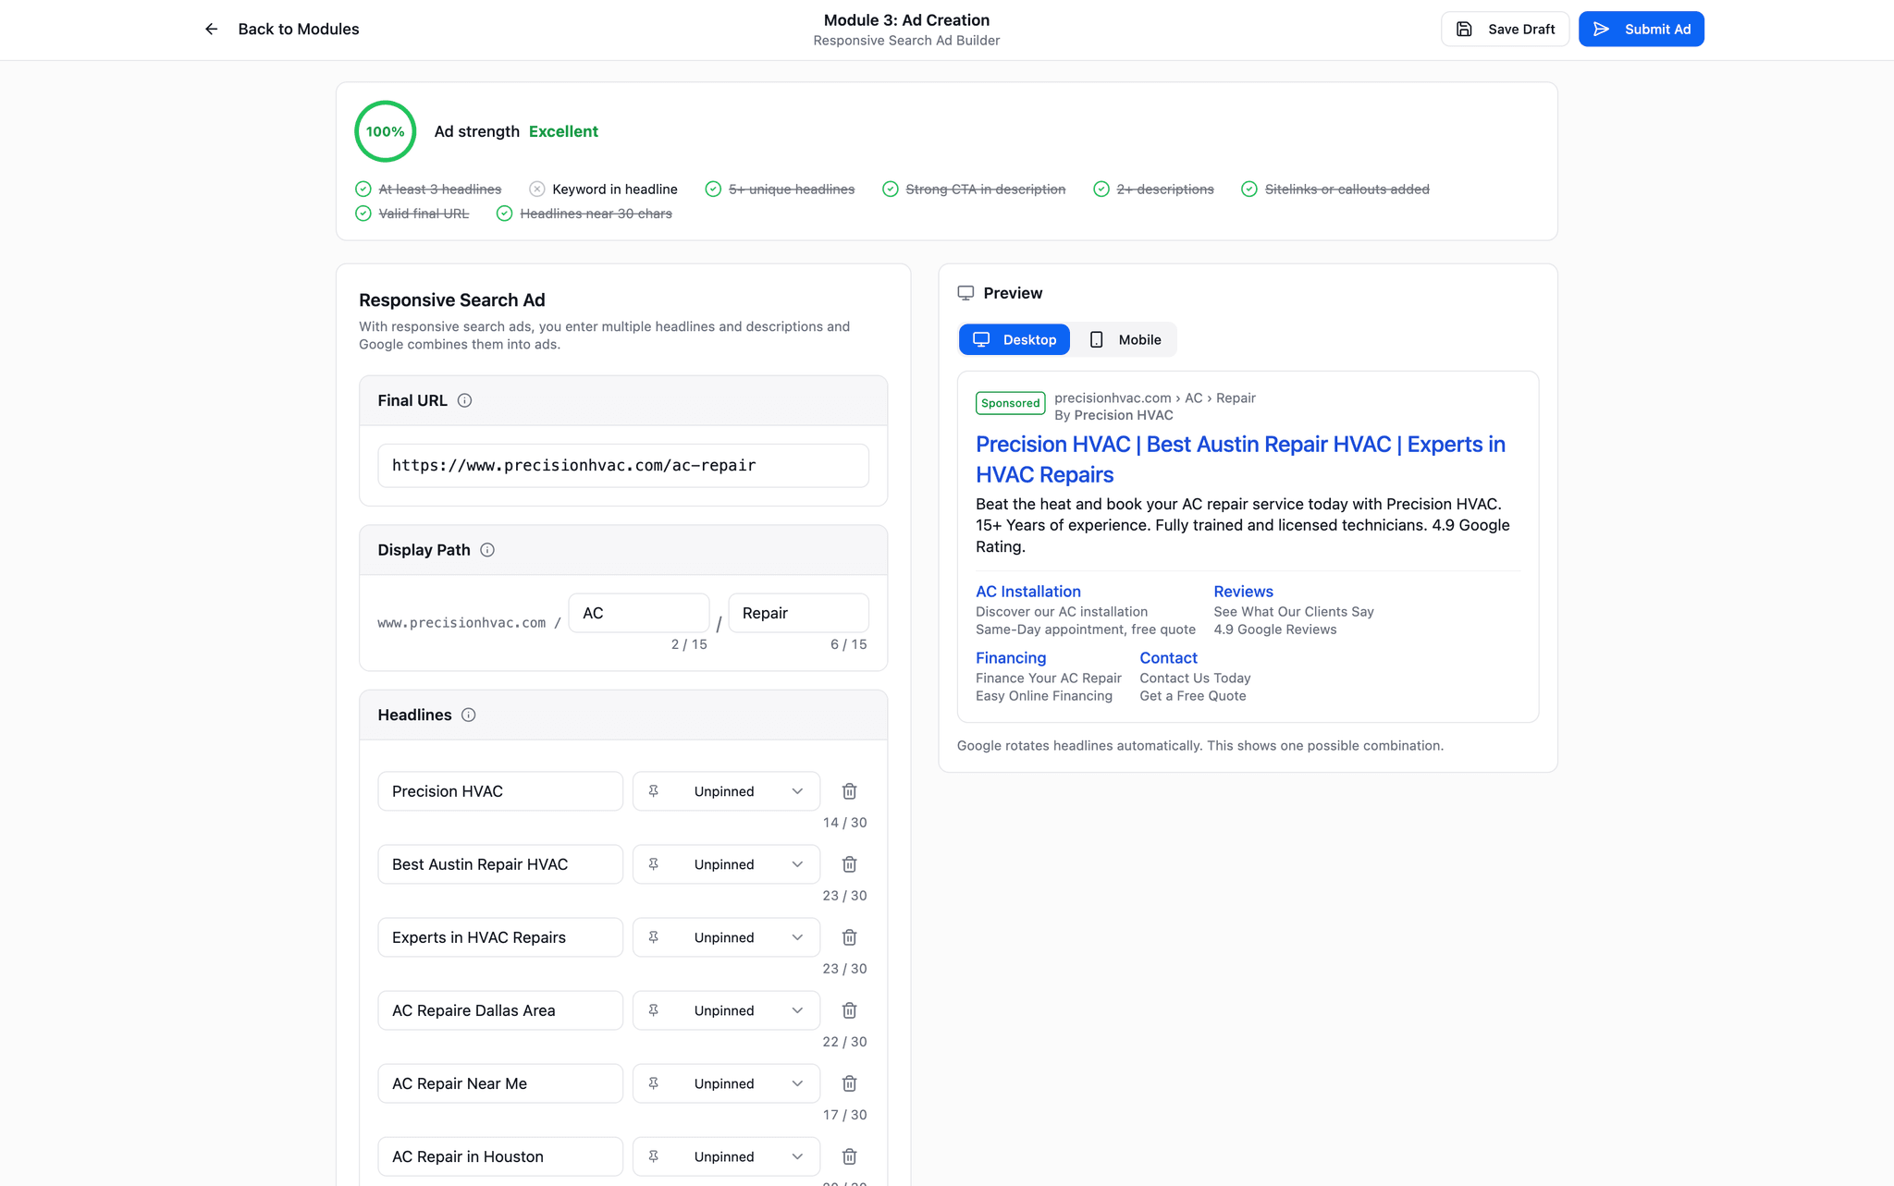The width and height of the screenshot is (1894, 1186).
Task: Edit the Precision HVAC headline field
Action: coord(500,791)
